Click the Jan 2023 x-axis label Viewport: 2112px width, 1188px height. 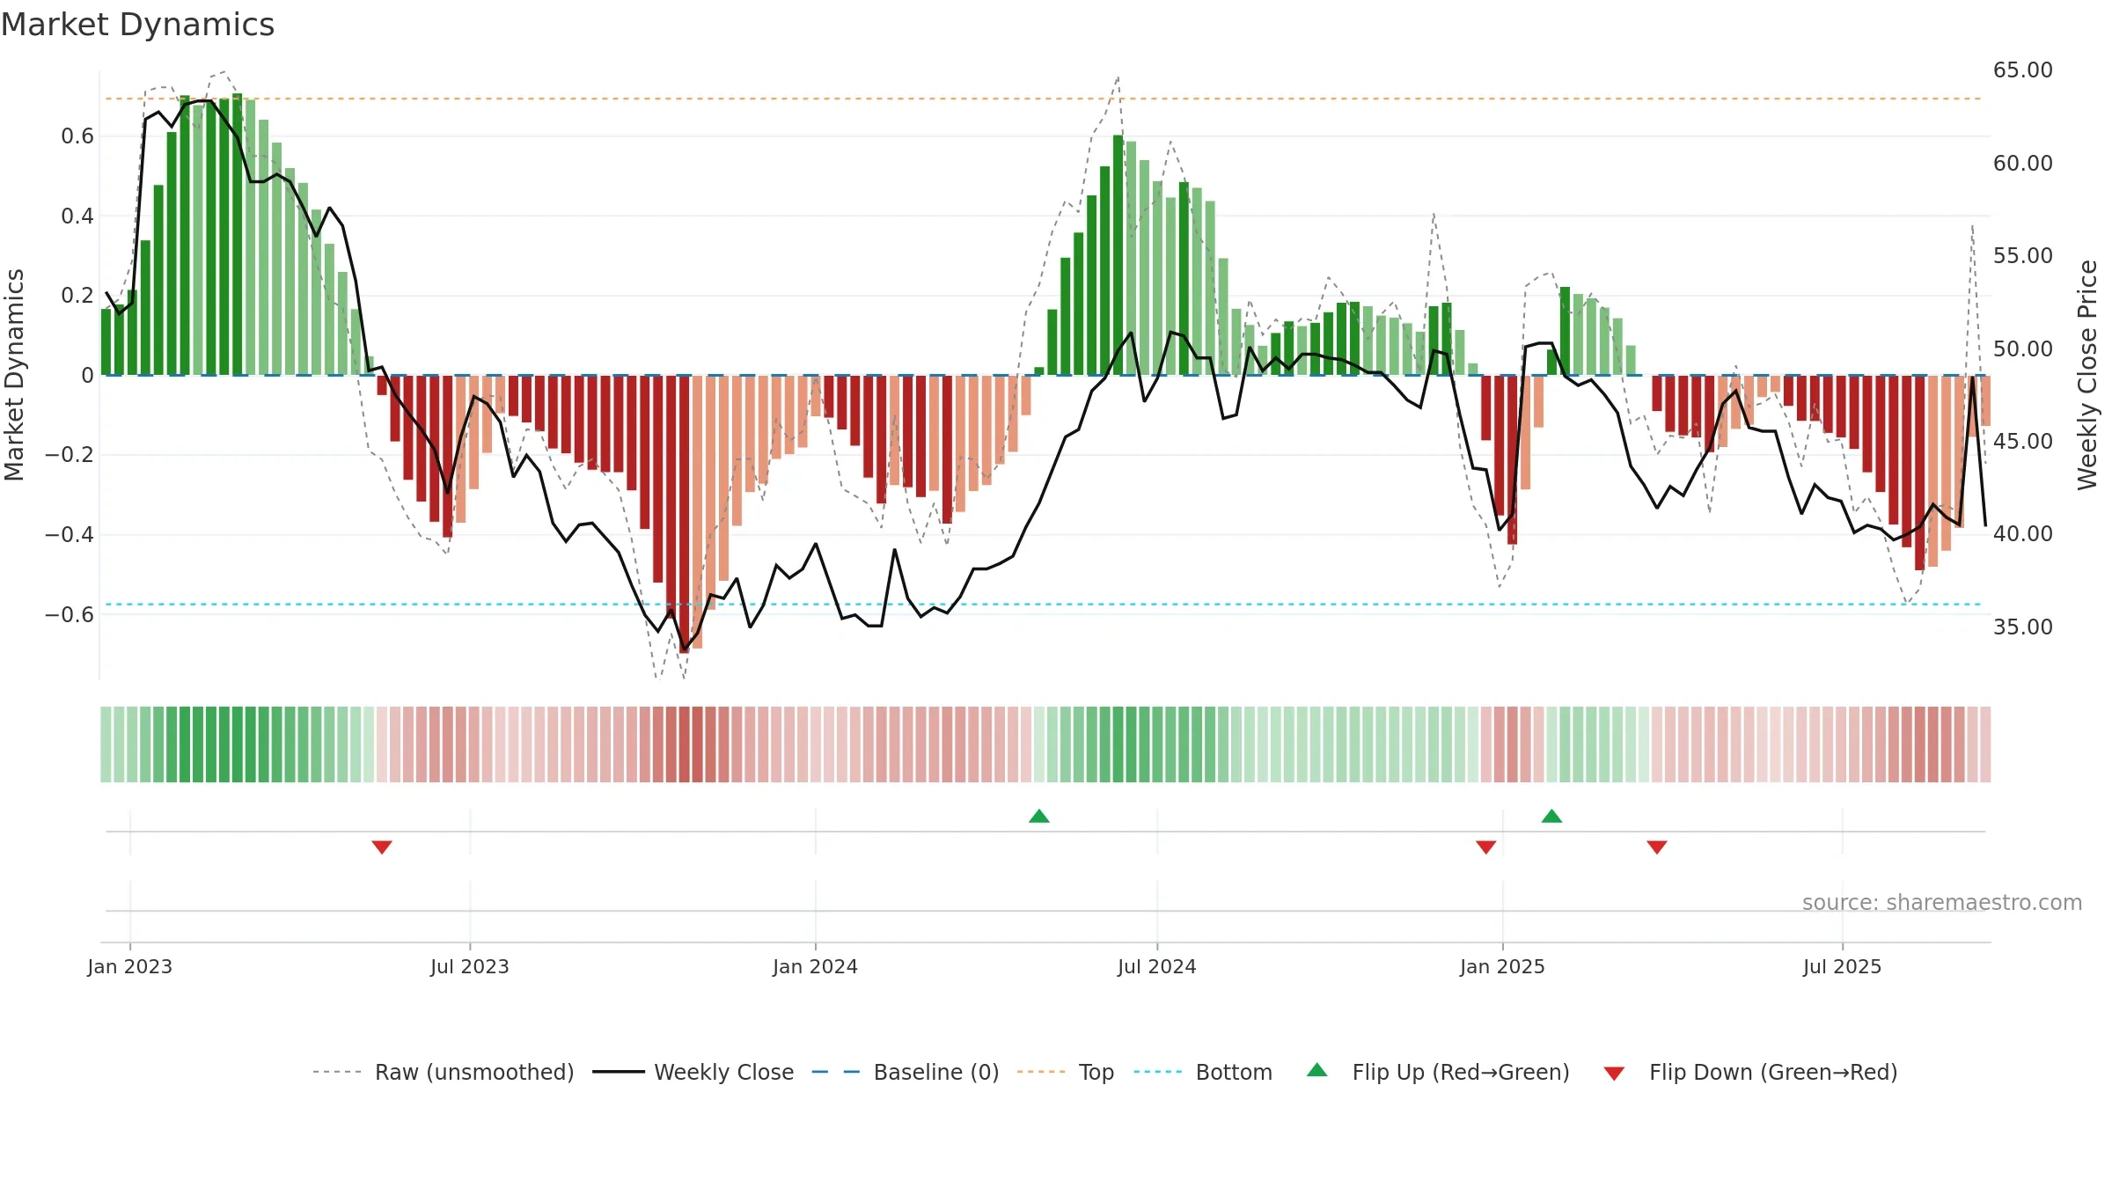[130, 966]
